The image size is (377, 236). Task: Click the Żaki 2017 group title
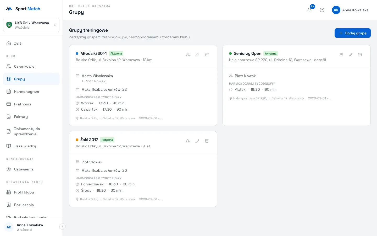coord(89,140)
